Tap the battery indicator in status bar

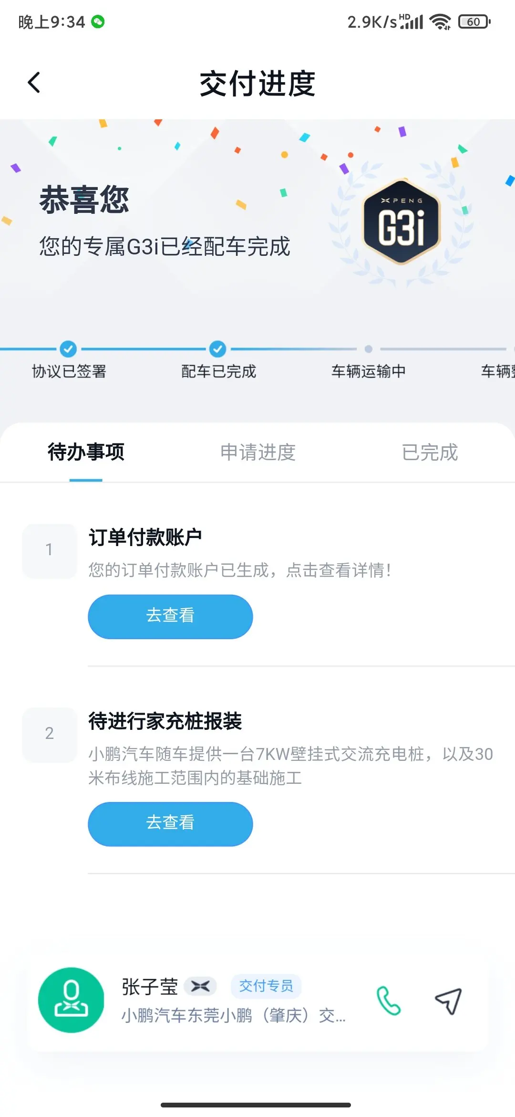point(474,21)
